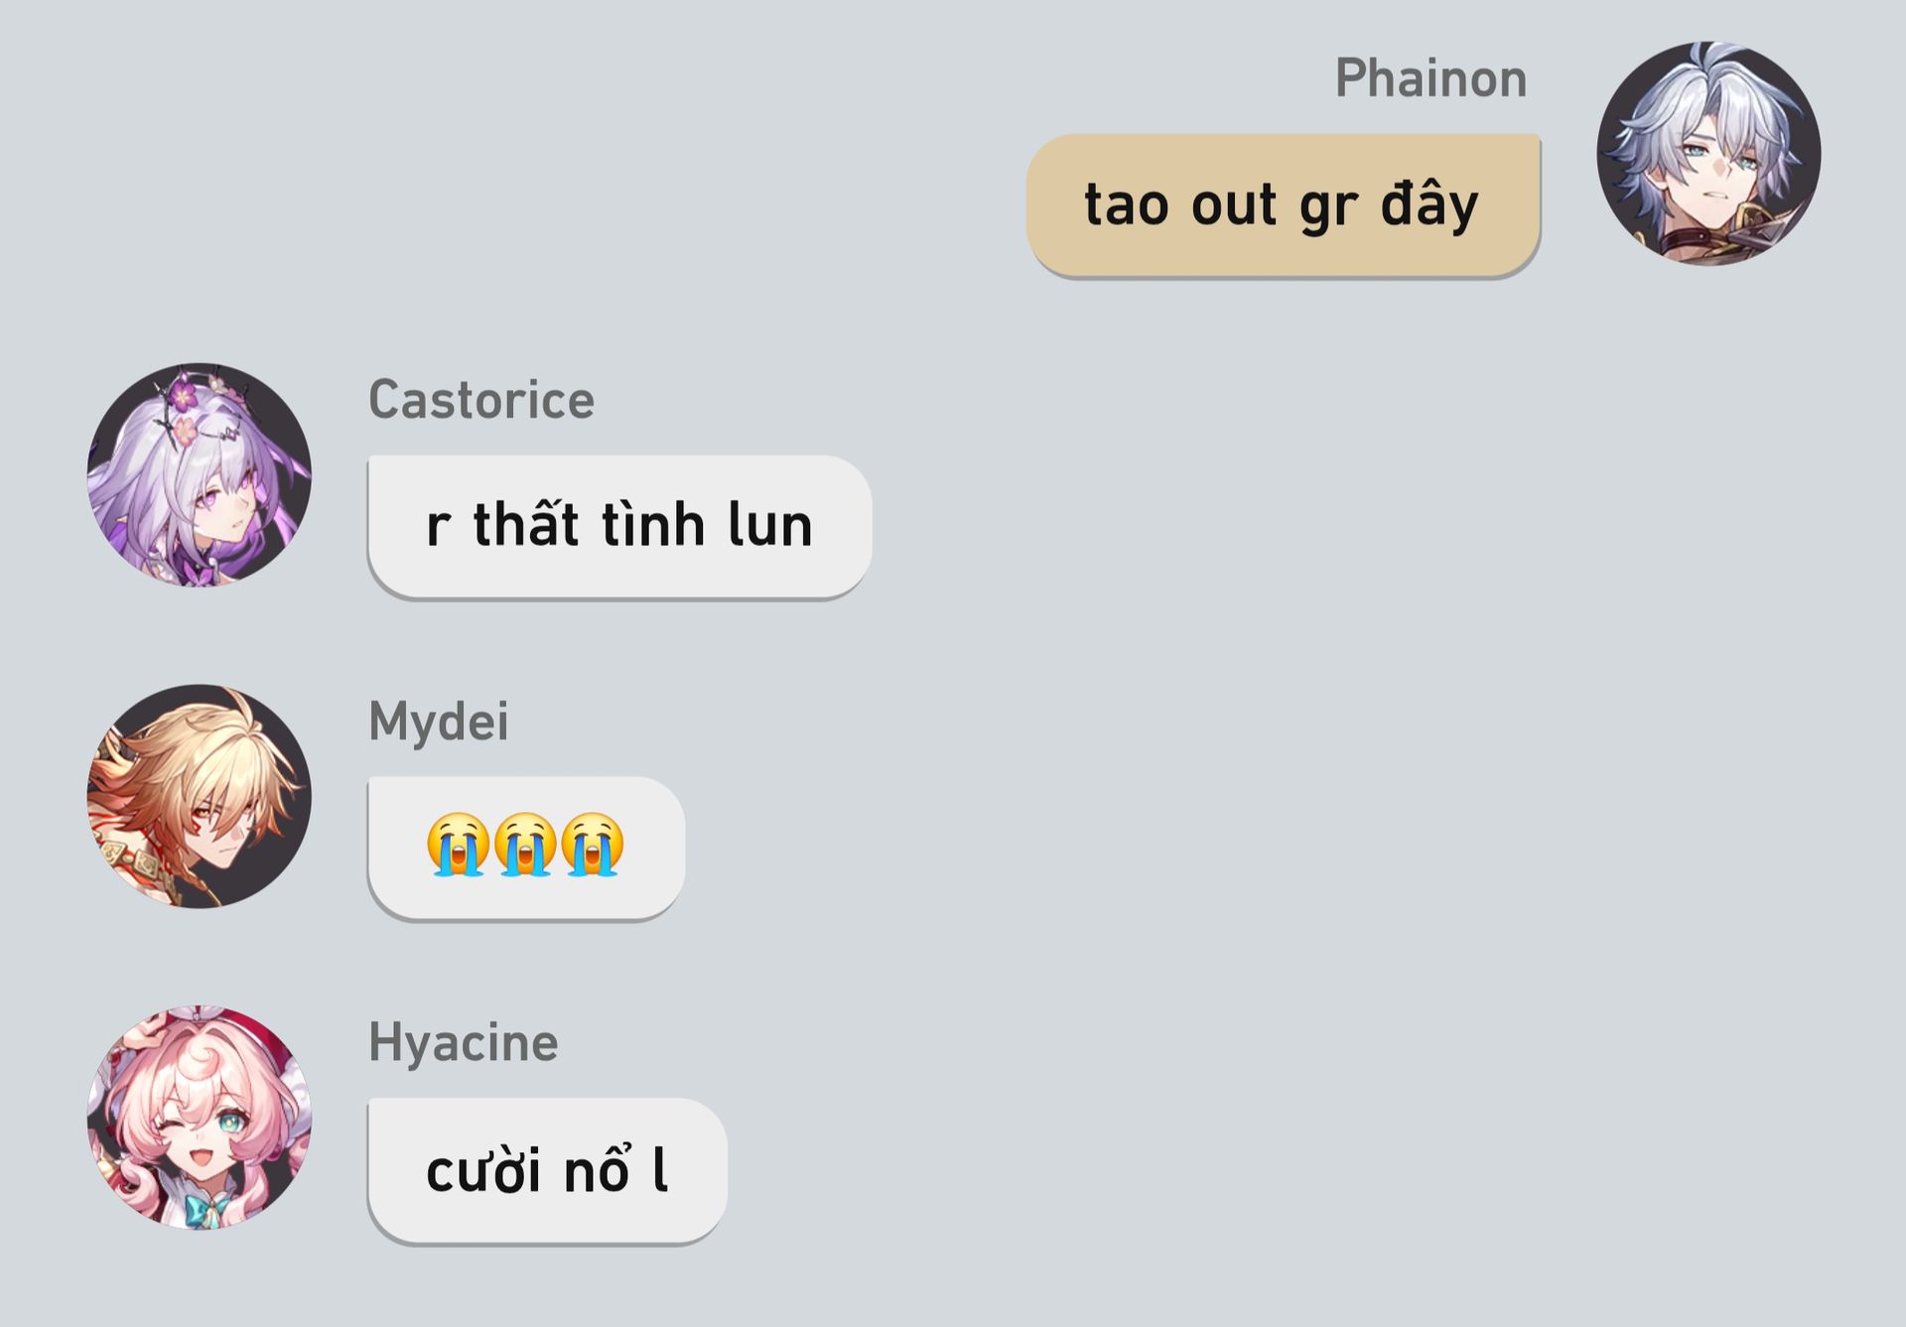Click the Hyacine sender name
This screenshot has width=1906, height=1327.
click(x=464, y=1044)
